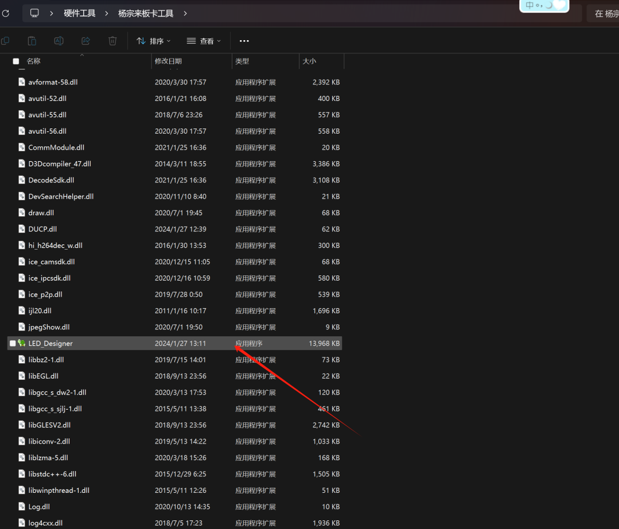Sort by the 修改日期 column header
Image resolution: width=619 pixels, height=529 pixels.
pos(168,61)
